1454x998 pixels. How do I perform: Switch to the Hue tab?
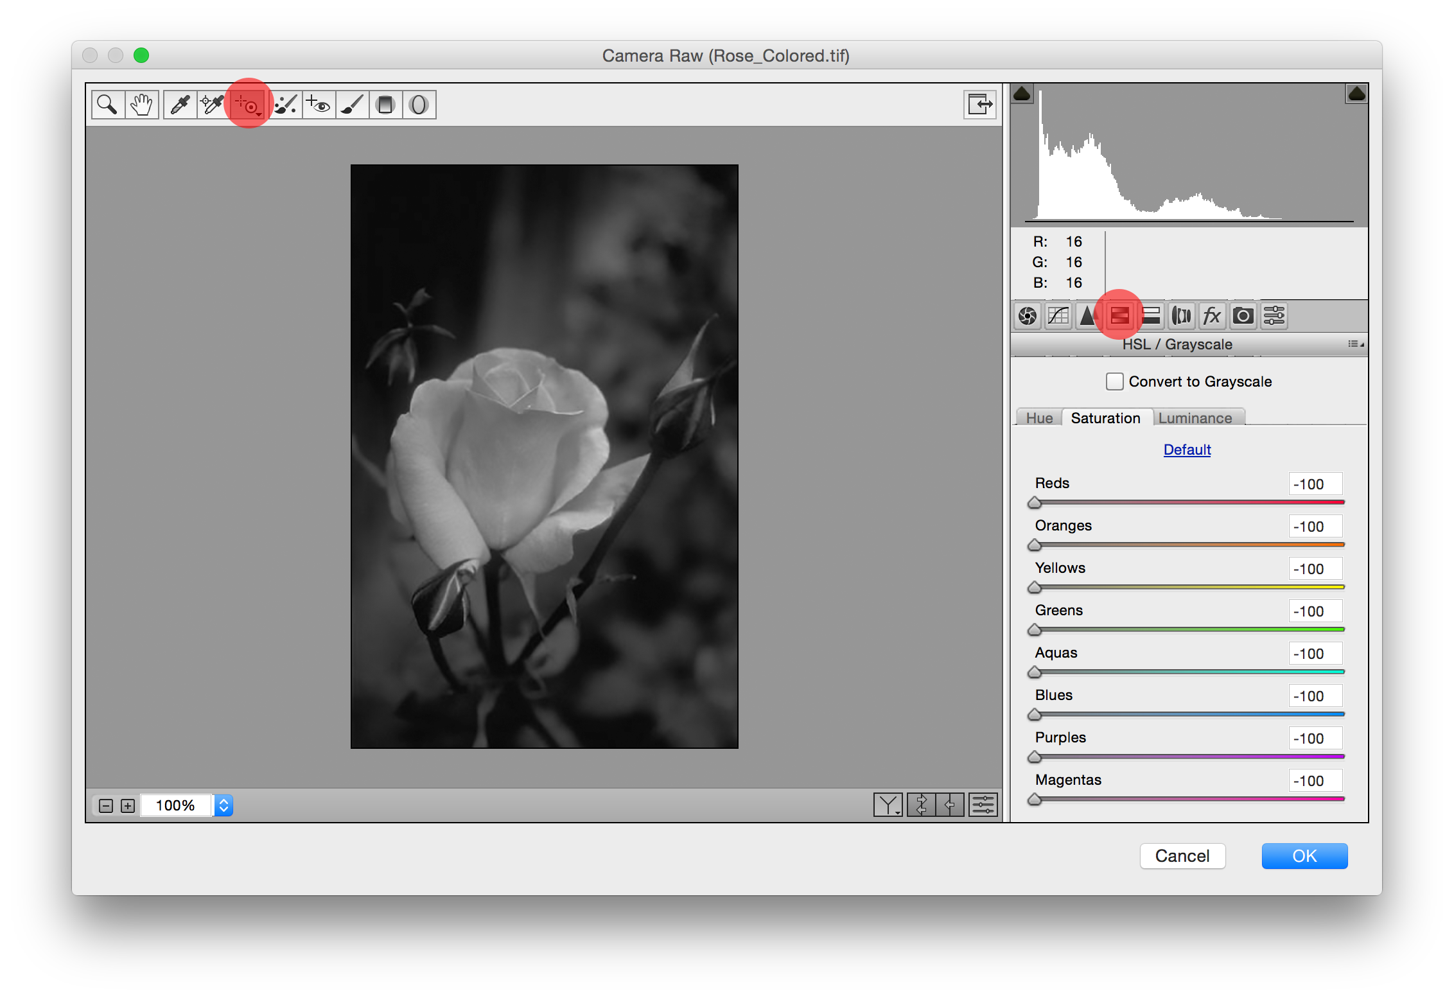tap(1038, 418)
